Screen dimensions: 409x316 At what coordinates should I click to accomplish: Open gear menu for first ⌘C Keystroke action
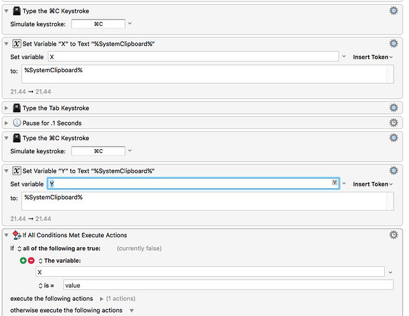pos(394,11)
